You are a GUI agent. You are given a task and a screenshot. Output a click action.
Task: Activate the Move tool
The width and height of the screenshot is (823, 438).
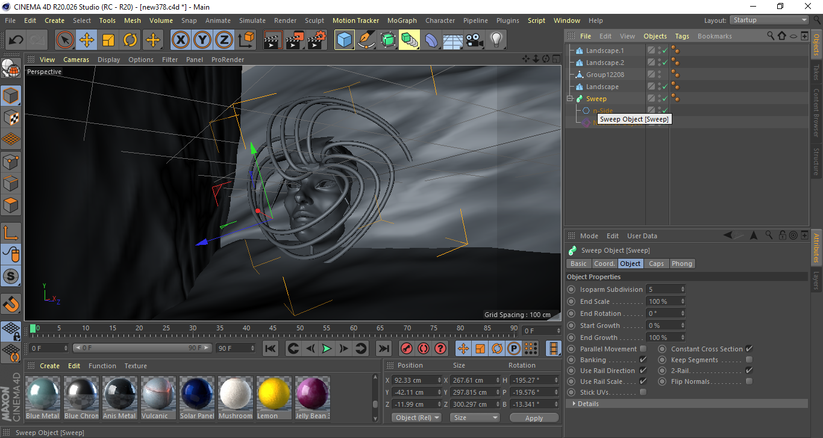tap(87, 40)
